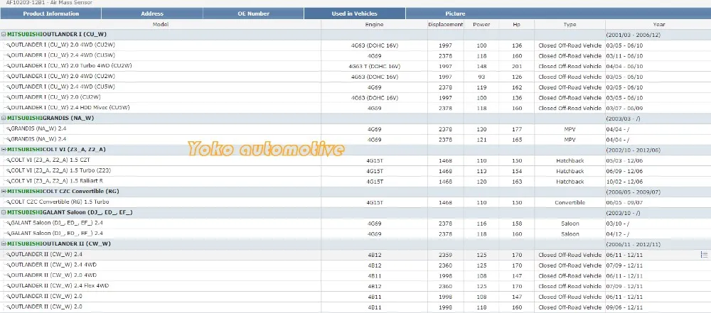
Task: Click the 'Convertible' type cell
Action: [x=570, y=202]
